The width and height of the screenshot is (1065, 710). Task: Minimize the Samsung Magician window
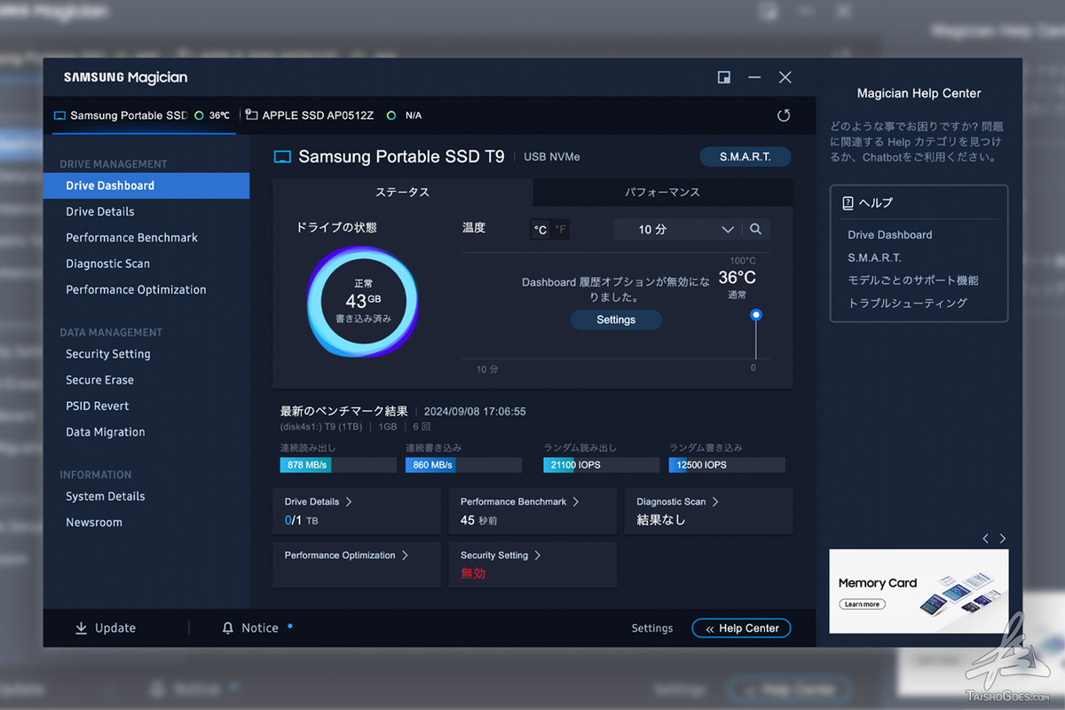[x=754, y=77]
